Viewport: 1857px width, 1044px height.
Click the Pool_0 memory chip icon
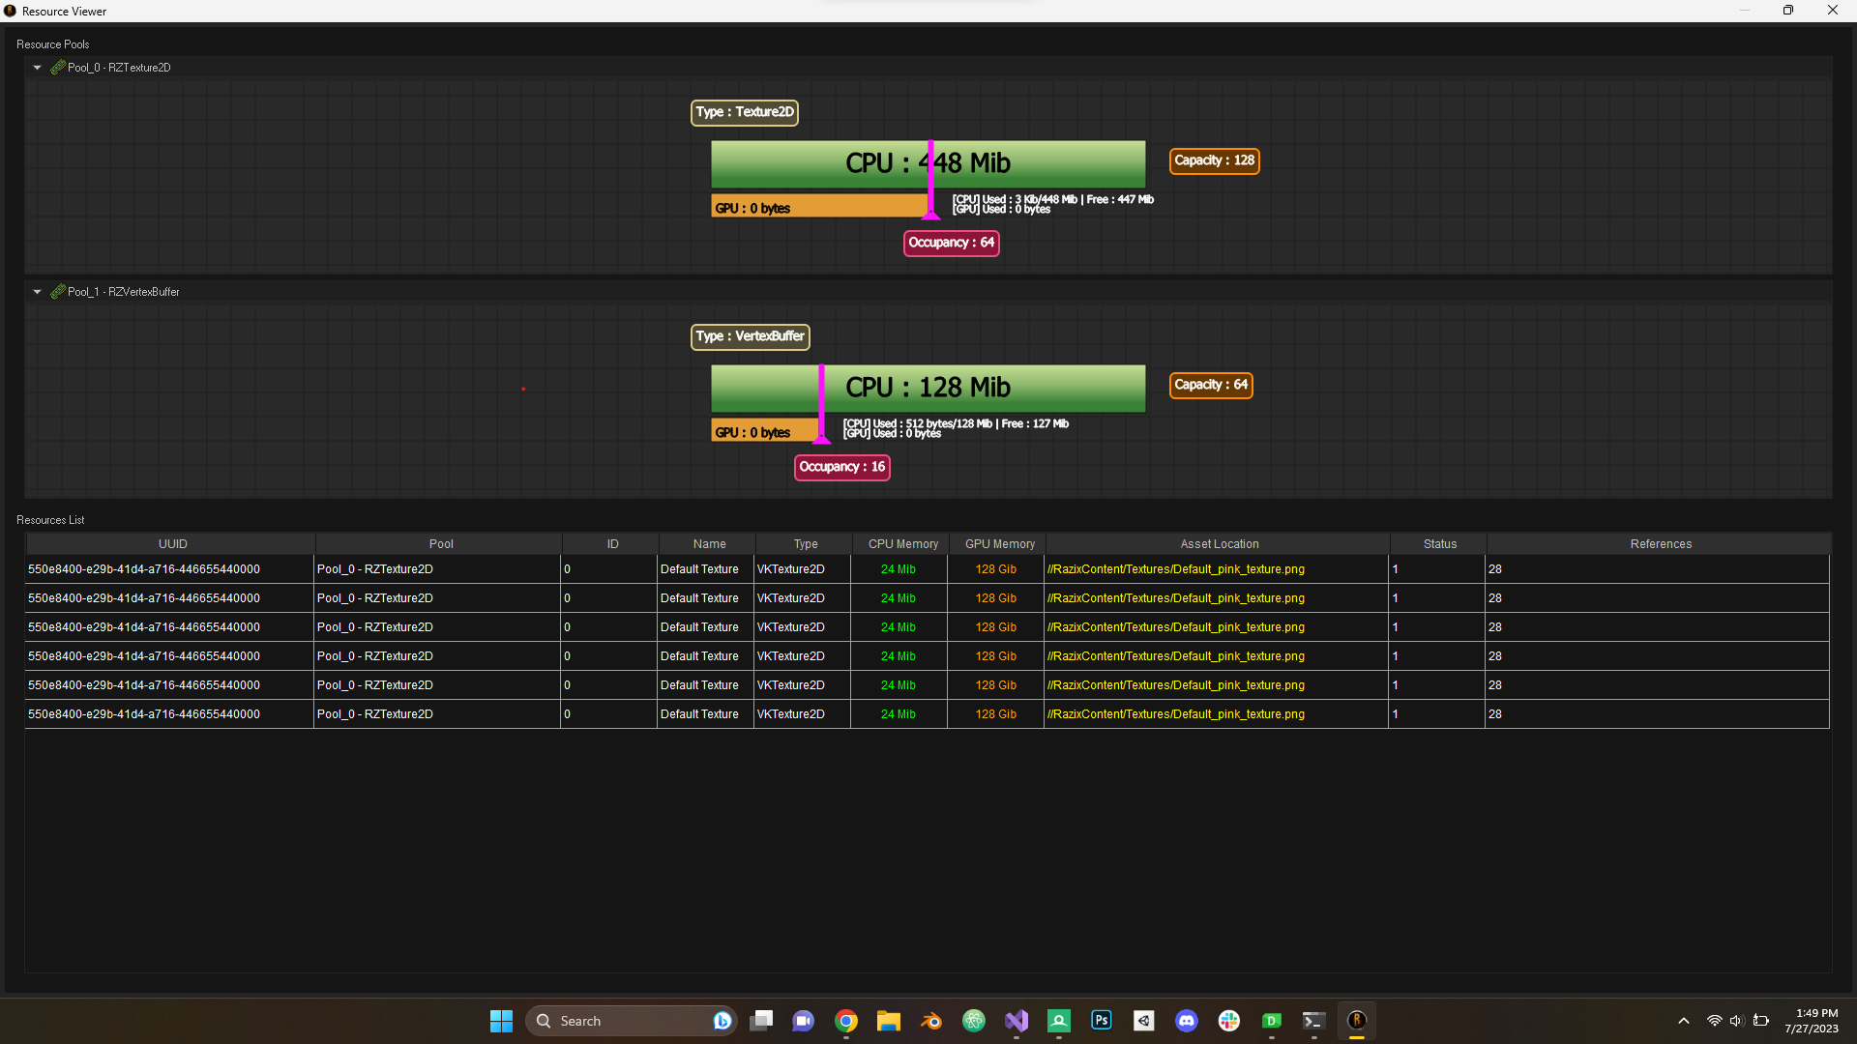[58, 68]
